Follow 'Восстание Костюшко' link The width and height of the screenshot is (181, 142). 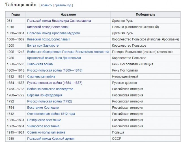pos(43,107)
